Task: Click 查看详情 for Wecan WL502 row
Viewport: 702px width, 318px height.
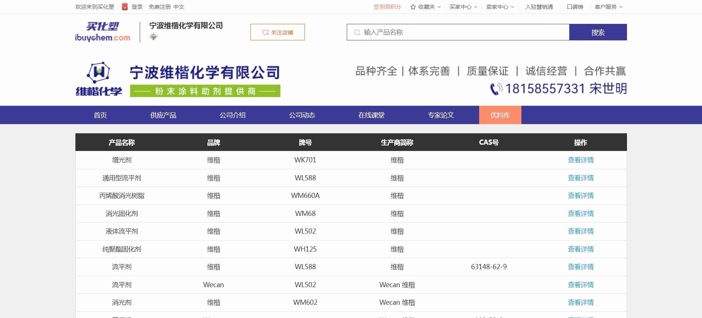Action: [x=581, y=285]
